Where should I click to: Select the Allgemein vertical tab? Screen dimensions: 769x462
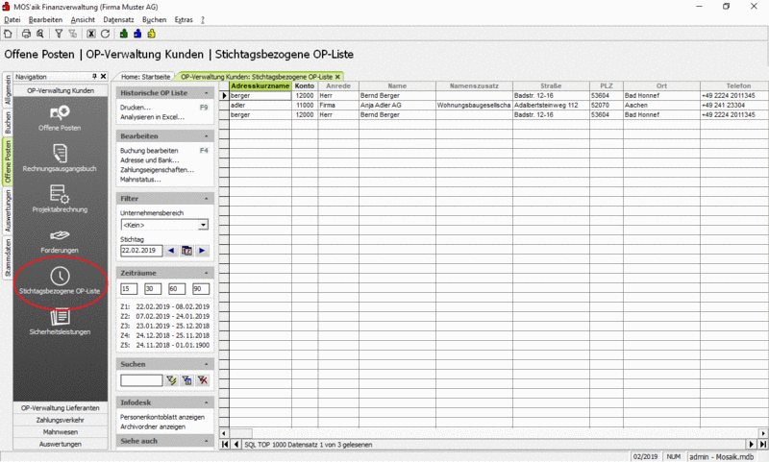8,89
